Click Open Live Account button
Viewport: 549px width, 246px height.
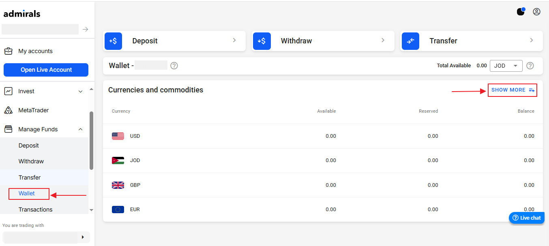point(46,70)
